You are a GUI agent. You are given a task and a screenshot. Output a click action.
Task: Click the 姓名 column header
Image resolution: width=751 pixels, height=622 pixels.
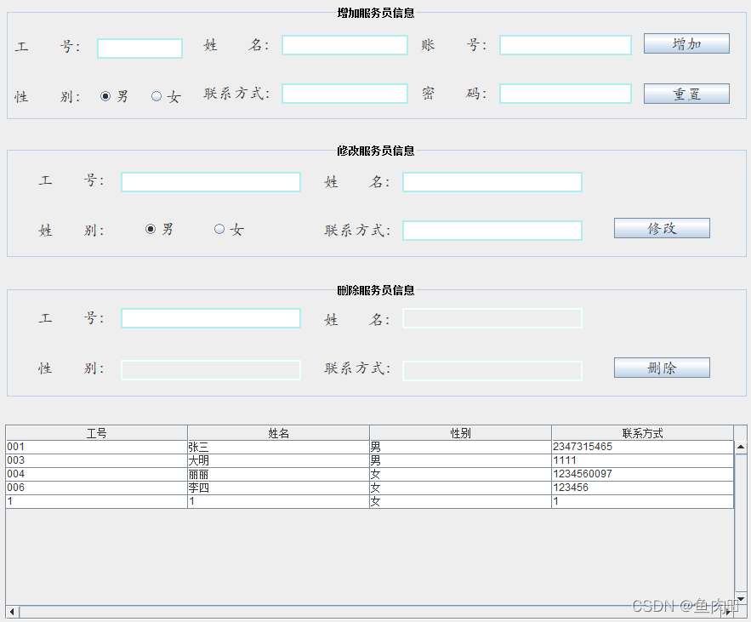click(278, 433)
